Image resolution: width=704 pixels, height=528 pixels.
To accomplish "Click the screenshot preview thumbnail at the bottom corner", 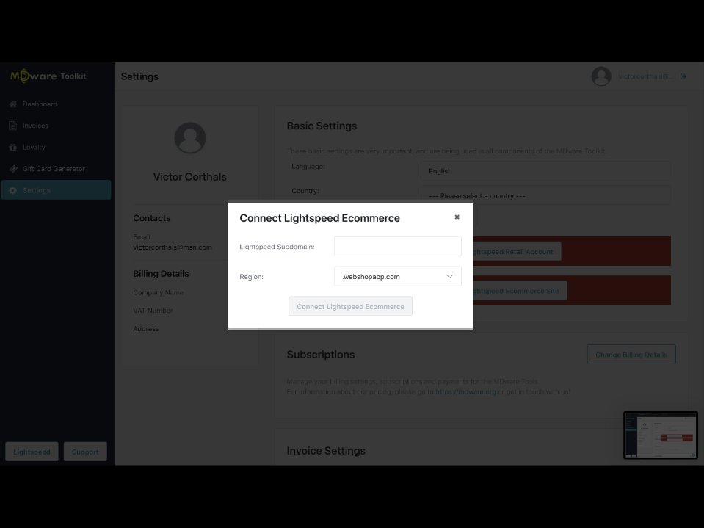I will tap(661, 435).
